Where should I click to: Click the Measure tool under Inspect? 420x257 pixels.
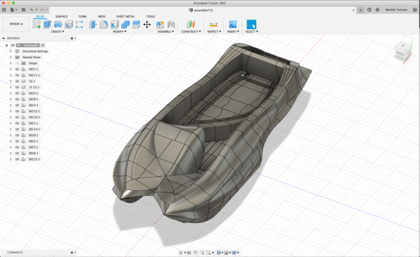[x=213, y=25]
